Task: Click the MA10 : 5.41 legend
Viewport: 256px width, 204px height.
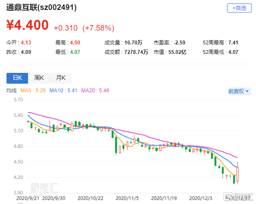Action: coord(63,91)
